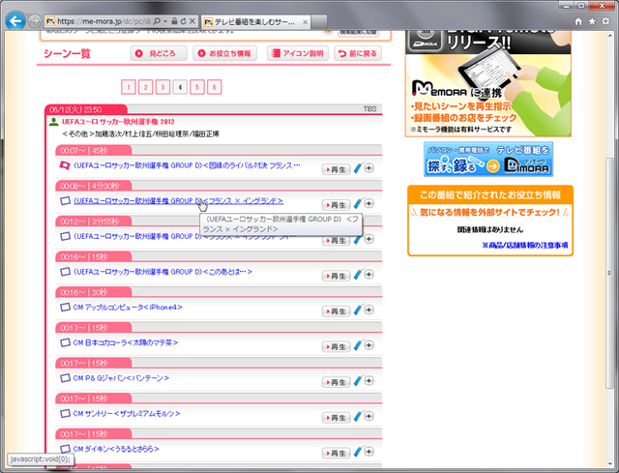The width and height of the screenshot is (619, 473).
Task: Expand plus icon on うるるとさらら row
Action: point(368,452)
